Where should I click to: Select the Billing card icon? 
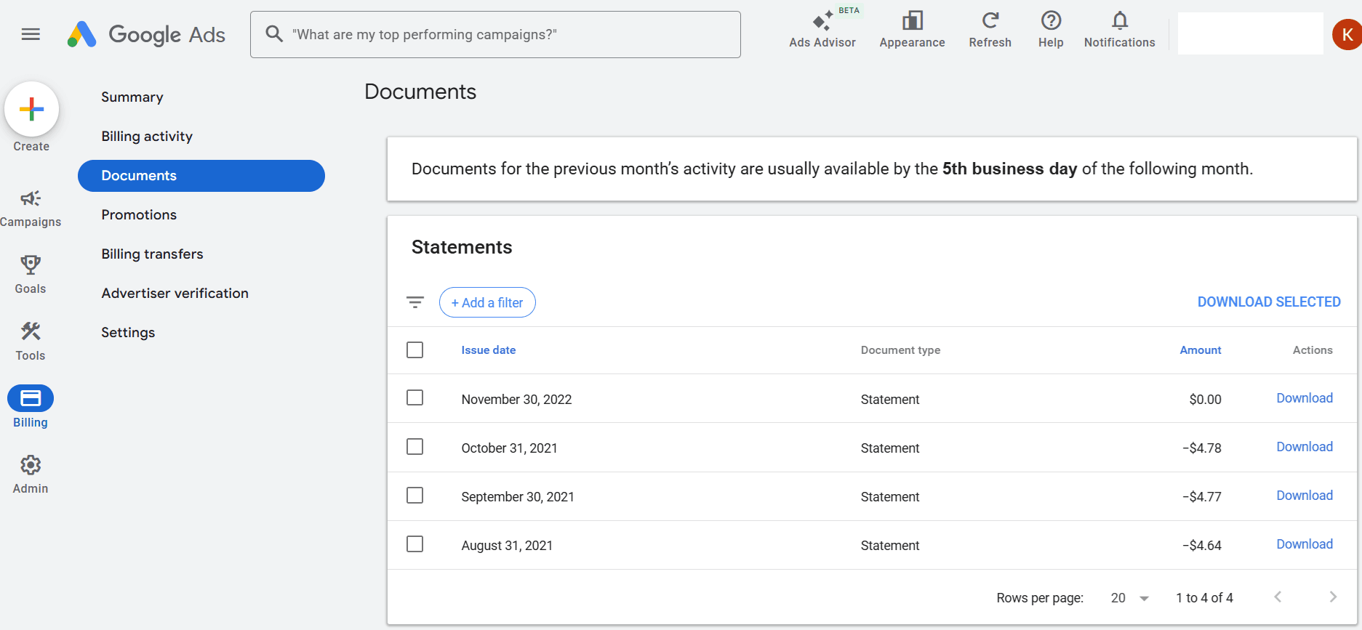click(31, 398)
